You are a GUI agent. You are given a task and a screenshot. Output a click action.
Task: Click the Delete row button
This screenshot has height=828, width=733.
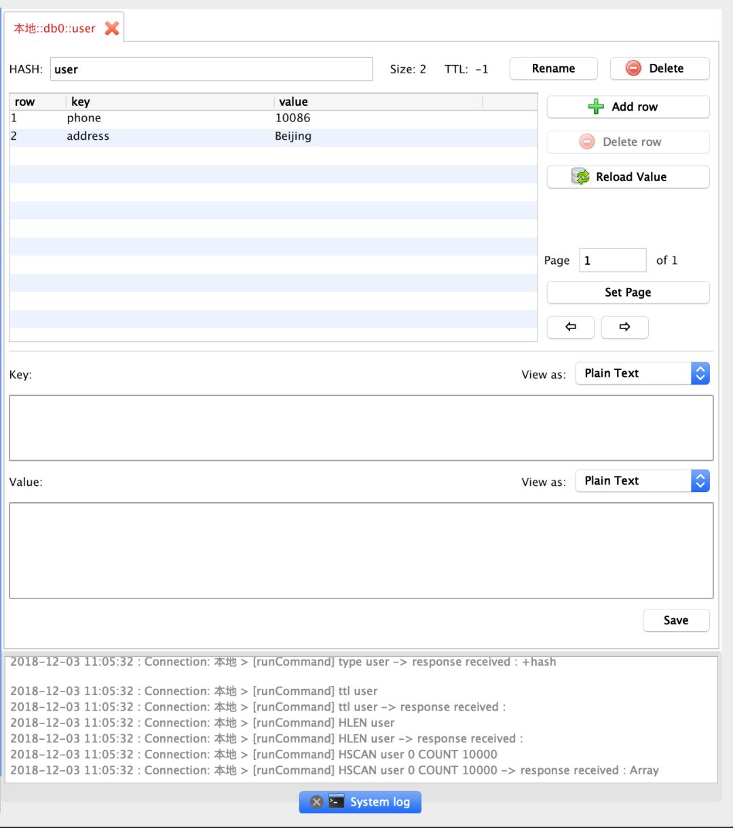point(628,142)
